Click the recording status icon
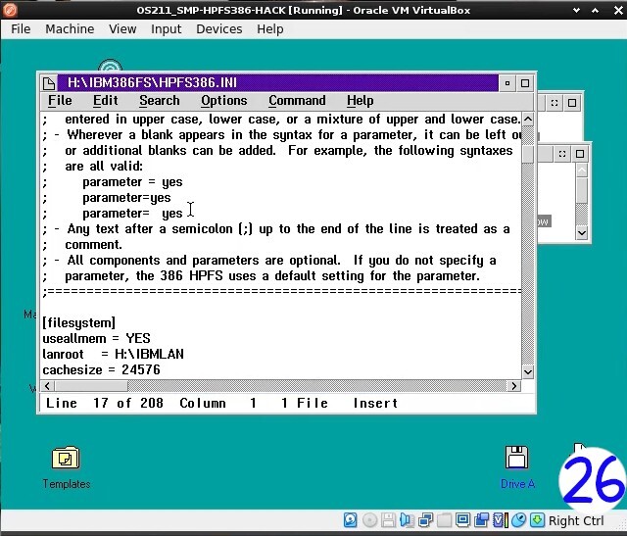627x536 pixels. pos(481,520)
